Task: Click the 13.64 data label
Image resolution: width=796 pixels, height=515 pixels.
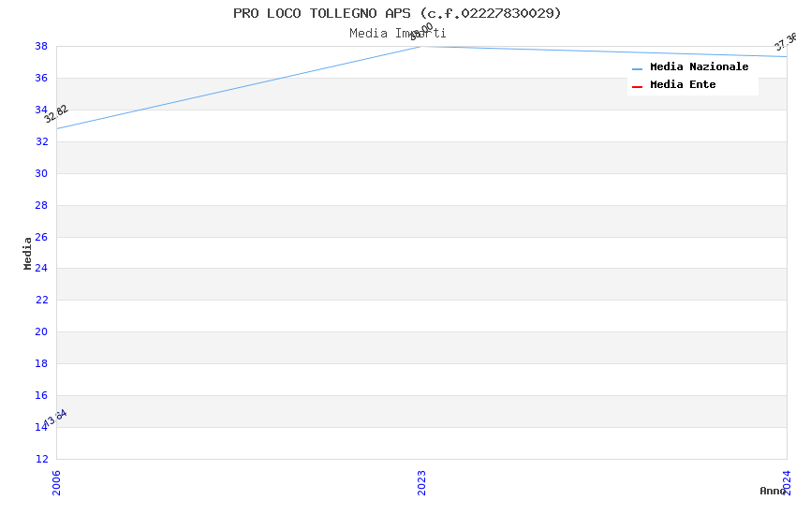Action: point(55,419)
